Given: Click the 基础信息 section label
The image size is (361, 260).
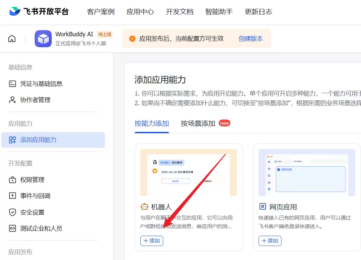Looking at the screenshot, I should (20, 67).
